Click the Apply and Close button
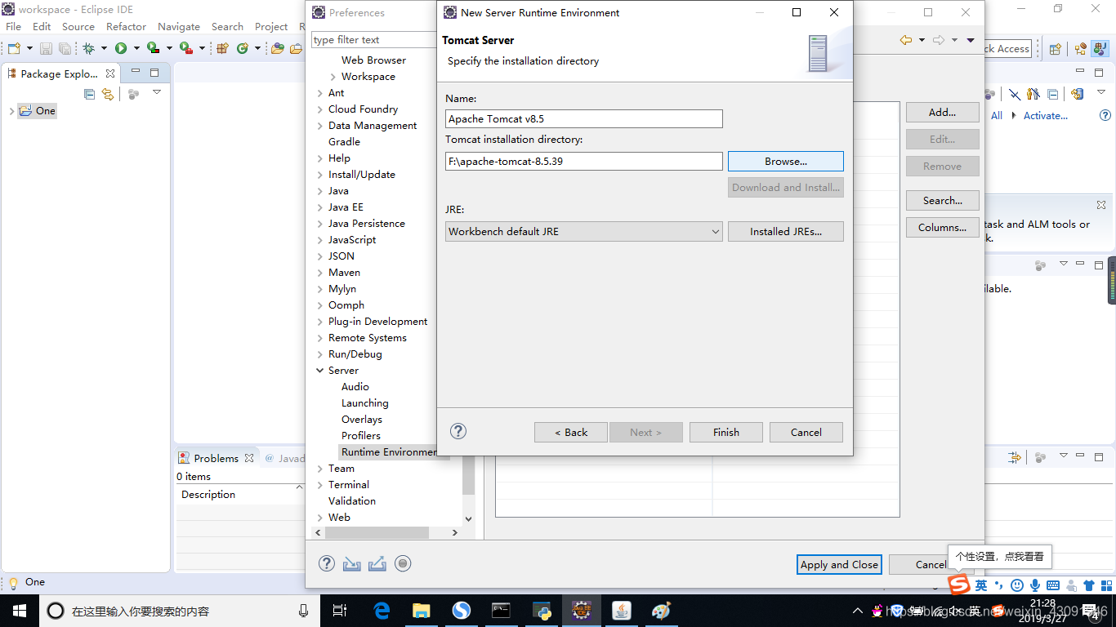The height and width of the screenshot is (627, 1116). 839,564
